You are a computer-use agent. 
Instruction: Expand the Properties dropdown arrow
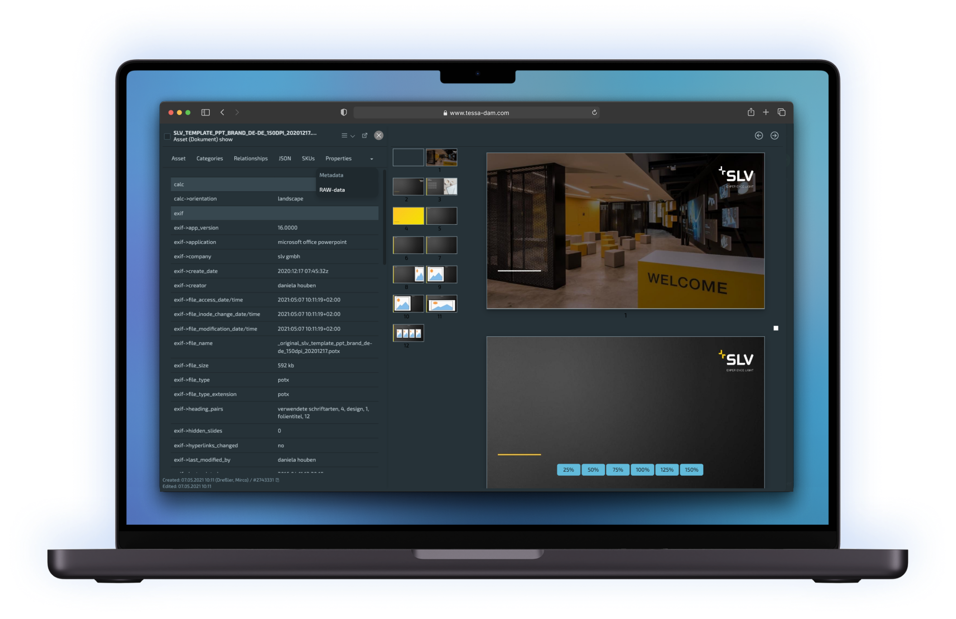[x=372, y=159]
